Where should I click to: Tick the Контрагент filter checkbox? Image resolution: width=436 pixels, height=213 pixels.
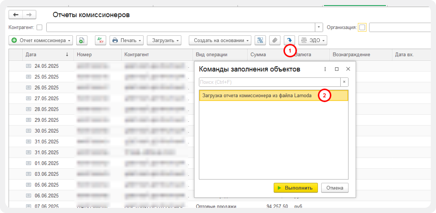coord(39,27)
